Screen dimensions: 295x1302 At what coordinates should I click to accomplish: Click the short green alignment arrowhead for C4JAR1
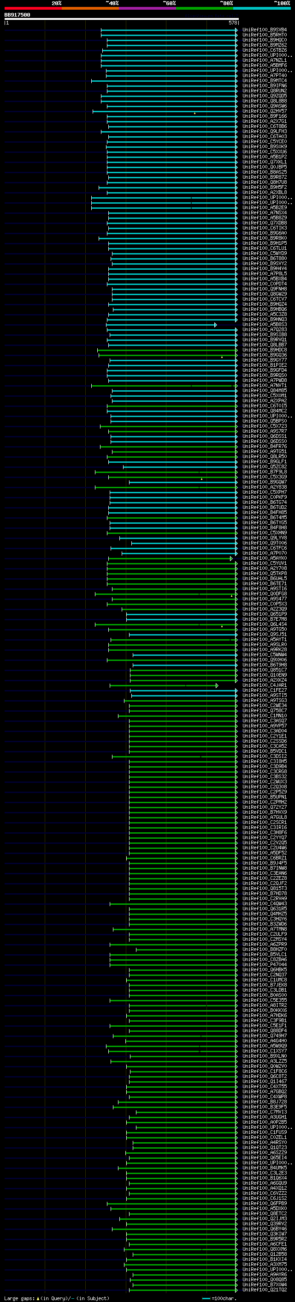[x=217, y=686]
